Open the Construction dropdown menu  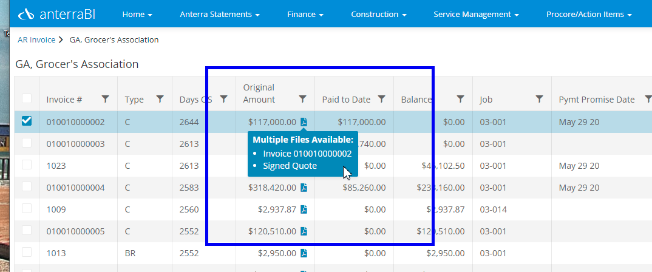pos(379,14)
